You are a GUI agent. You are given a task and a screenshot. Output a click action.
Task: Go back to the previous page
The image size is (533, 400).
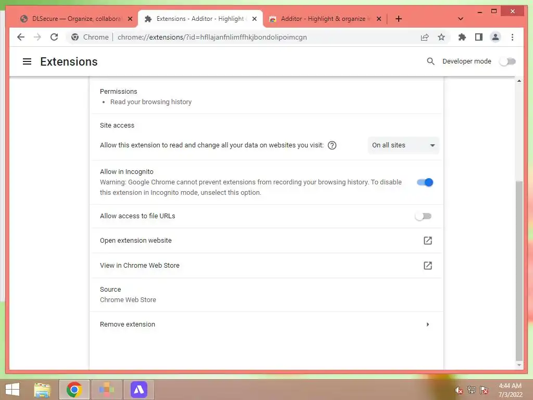click(x=21, y=37)
